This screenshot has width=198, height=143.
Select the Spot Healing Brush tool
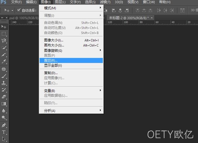pos(4,69)
